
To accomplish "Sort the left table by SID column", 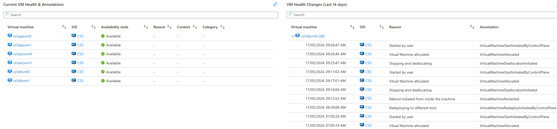I will 94,27.
